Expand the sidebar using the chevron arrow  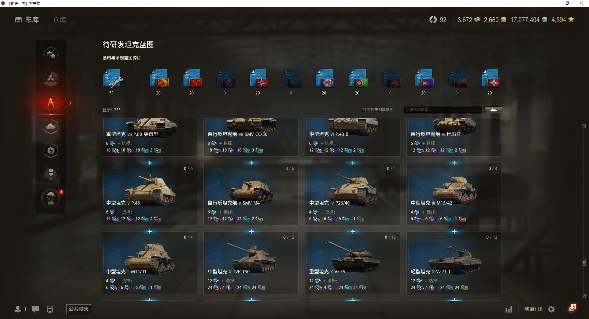70,103
